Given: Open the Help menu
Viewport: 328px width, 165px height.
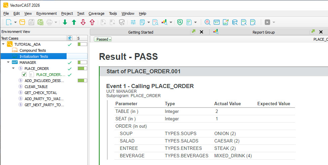Looking at the screenshot, I should click(142, 13).
